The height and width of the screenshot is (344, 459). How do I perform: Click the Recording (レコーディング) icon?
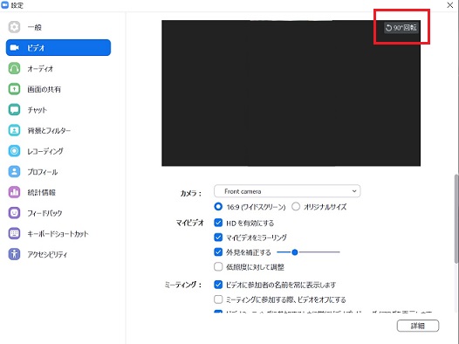14,151
